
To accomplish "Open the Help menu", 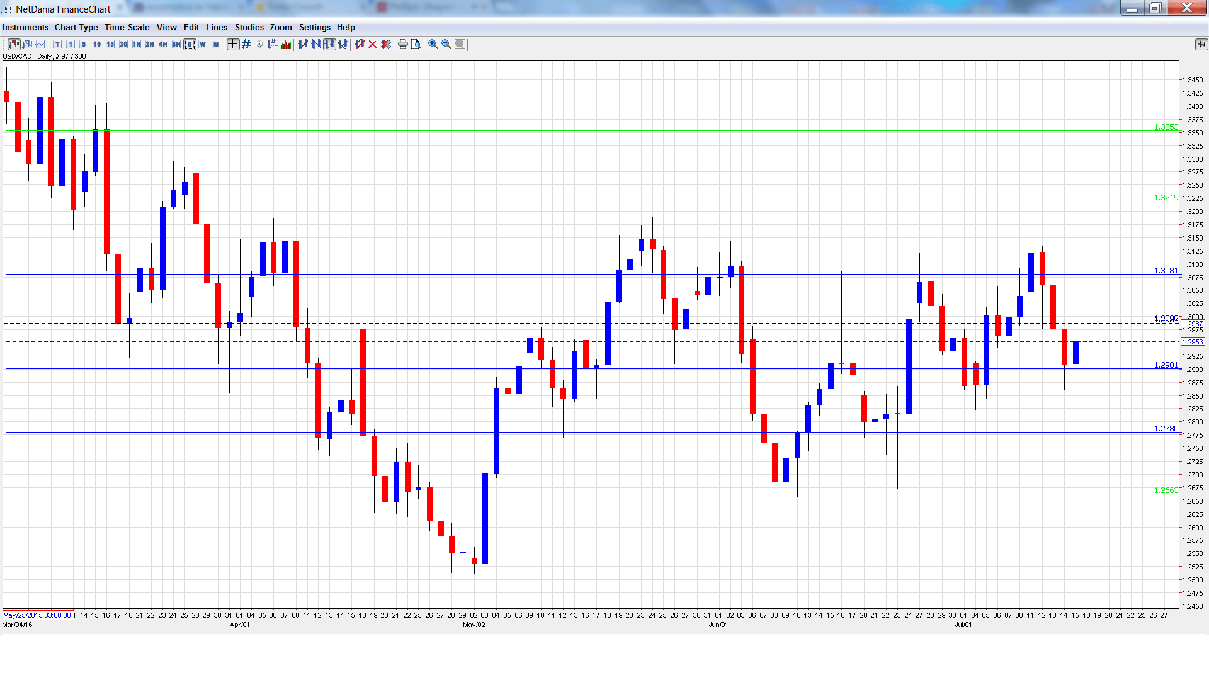I will coord(346,27).
